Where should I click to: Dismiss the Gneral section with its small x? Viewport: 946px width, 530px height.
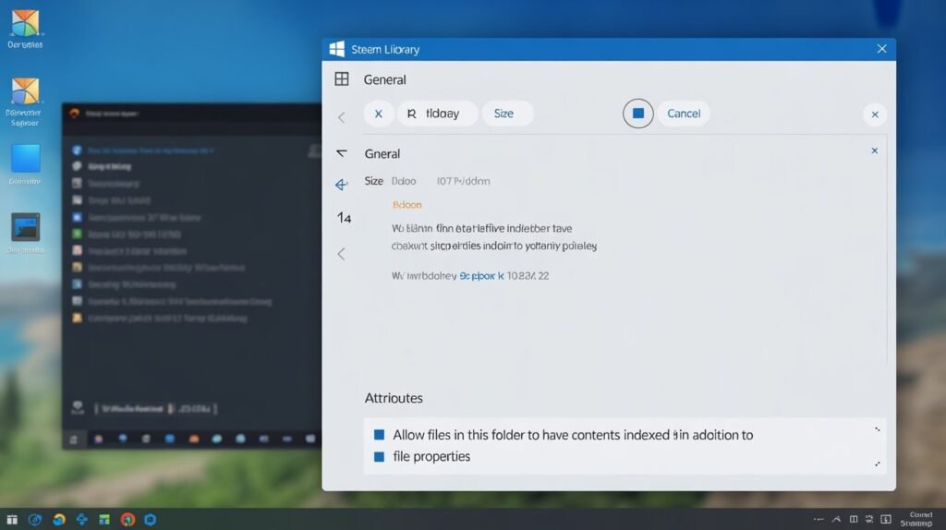click(x=874, y=151)
